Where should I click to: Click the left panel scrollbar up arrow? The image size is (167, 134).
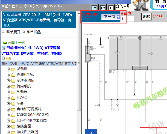pos(79,13)
